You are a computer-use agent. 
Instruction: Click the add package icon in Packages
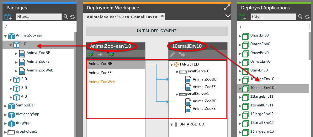(8, 17)
